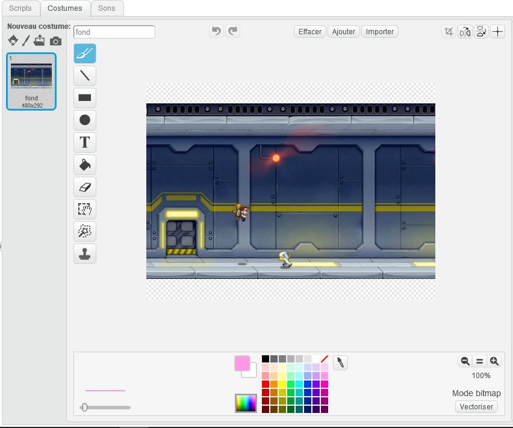Viewport: 513px width, 428px height.
Task: Open the Sons tab
Action: tap(107, 8)
